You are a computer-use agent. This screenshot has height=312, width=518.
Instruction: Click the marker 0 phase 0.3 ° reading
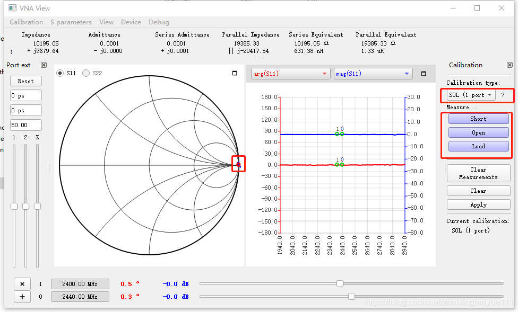(130, 297)
